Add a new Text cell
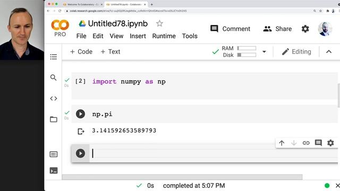The image size is (340, 191). pyautogui.click(x=110, y=52)
